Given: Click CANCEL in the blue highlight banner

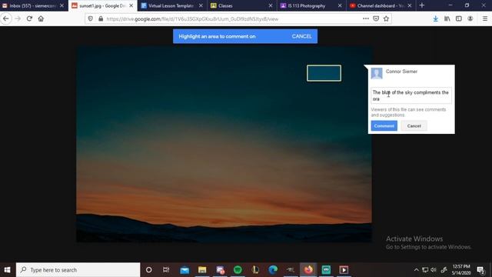Looking at the screenshot, I should tap(301, 36).
